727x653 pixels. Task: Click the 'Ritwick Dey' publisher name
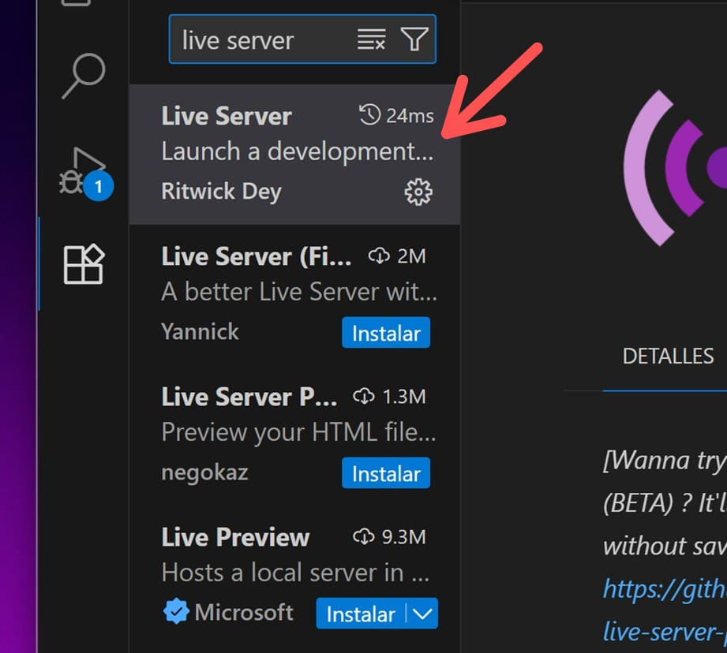click(x=221, y=192)
